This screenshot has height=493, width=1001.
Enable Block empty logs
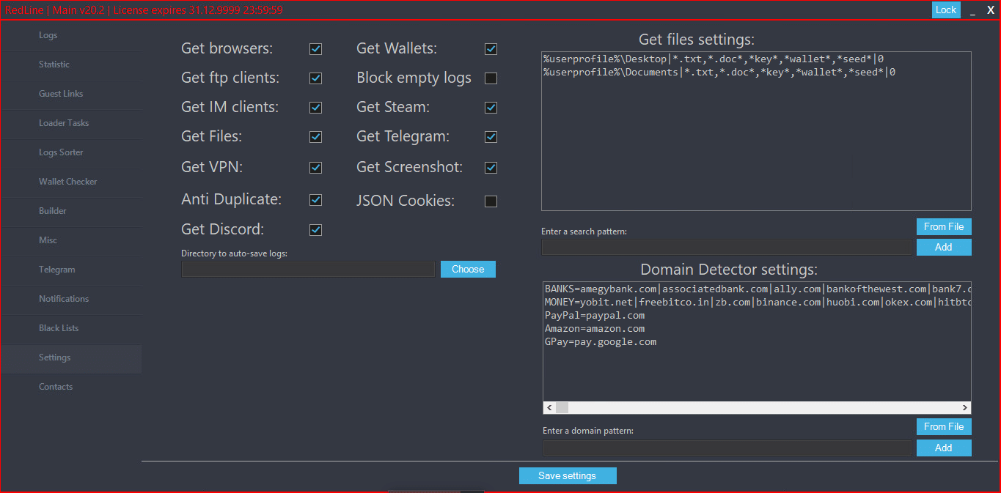491,78
